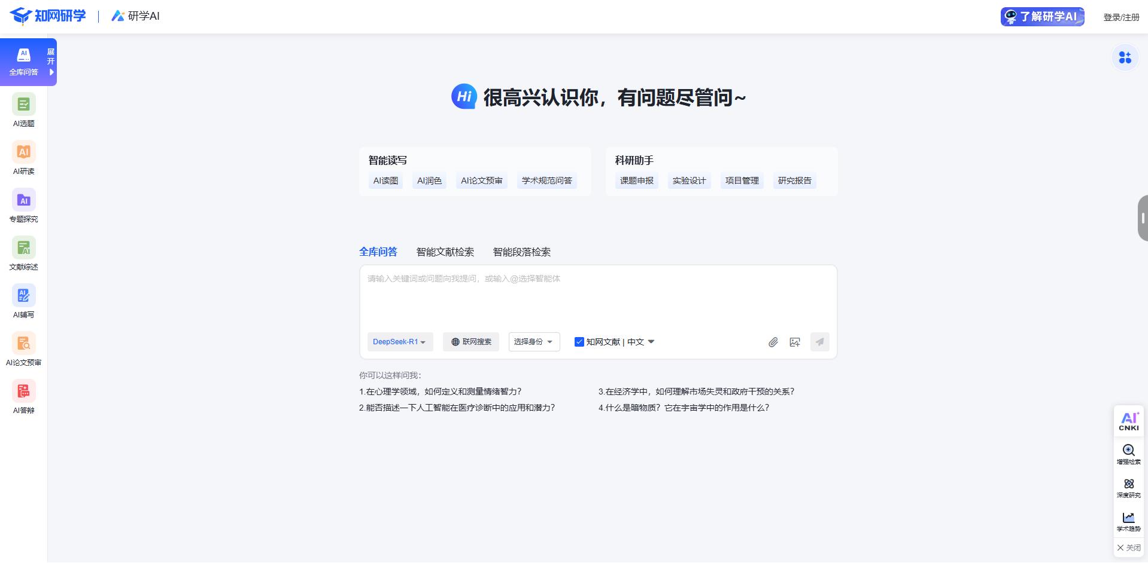Toggle 联网搜索 web search

[471, 341]
